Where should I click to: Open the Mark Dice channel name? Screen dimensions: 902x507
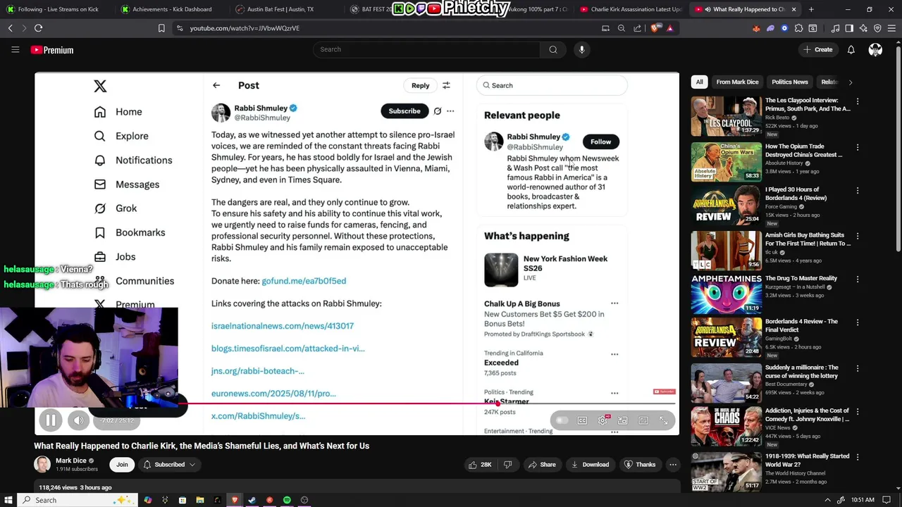pyautogui.click(x=71, y=461)
